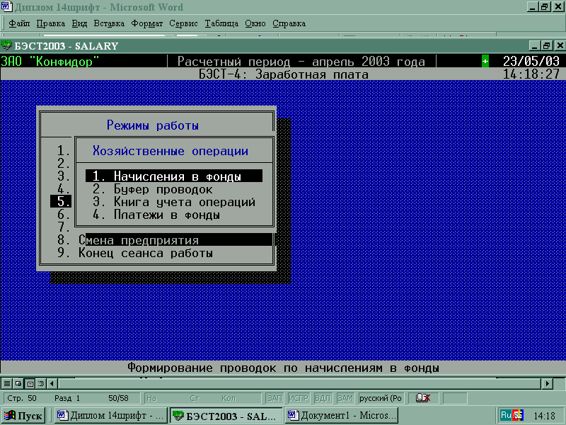Screen dimensions: 566x425
Task: Toggle ИСПР track changes indicator
Action: 299,398
